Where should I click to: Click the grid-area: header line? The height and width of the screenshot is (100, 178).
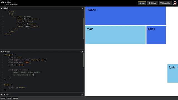(17, 87)
